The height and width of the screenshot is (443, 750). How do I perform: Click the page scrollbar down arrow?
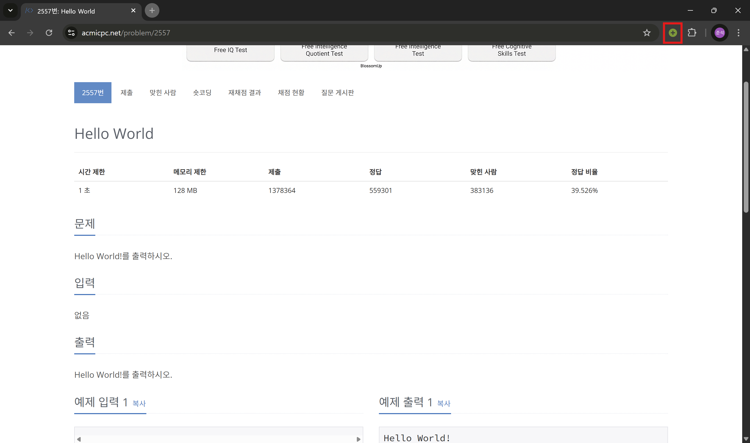point(746,439)
